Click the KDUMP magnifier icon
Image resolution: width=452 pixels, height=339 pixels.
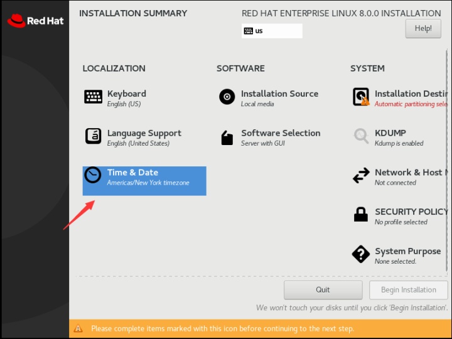coord(361,136)
